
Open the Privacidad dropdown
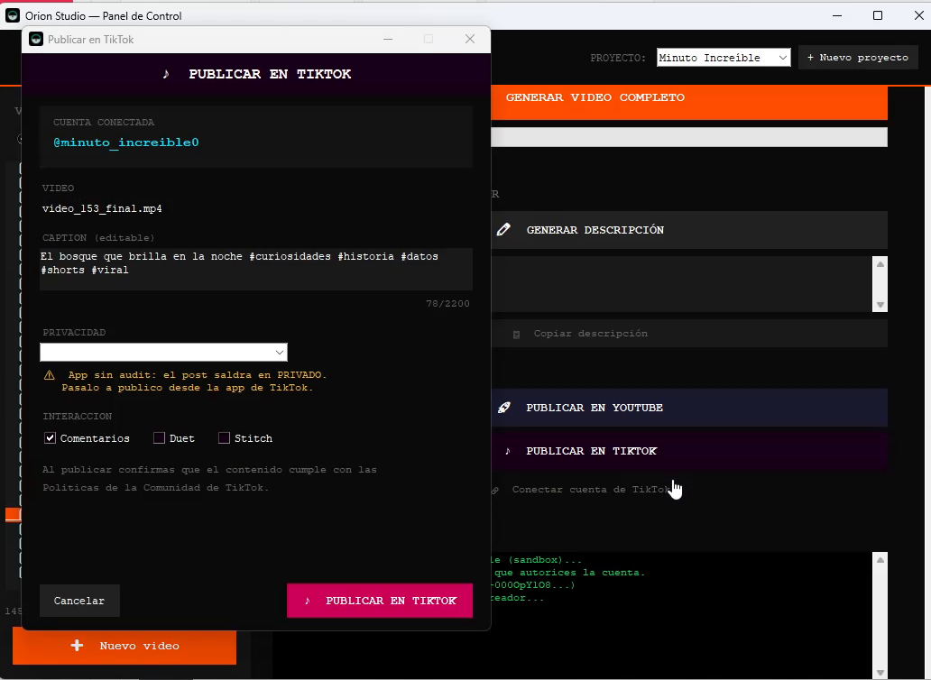[163, 352]
